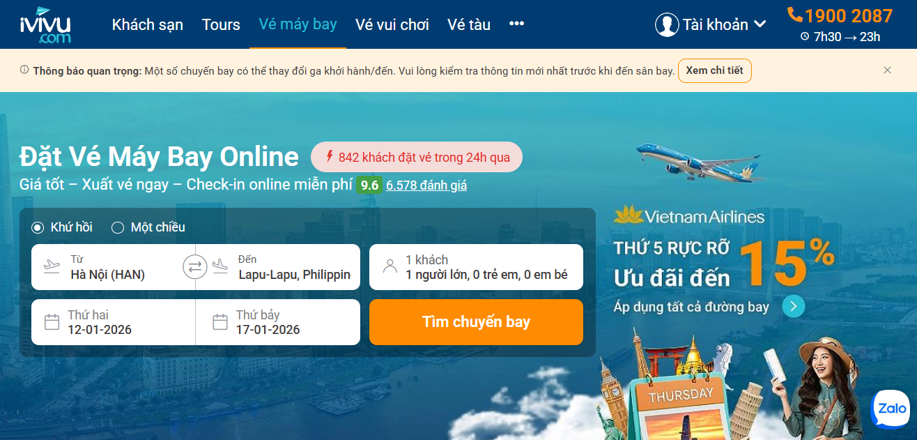Open Zalo chat bubble
This screenshot has height=440, width=917.
click(891, 409)
